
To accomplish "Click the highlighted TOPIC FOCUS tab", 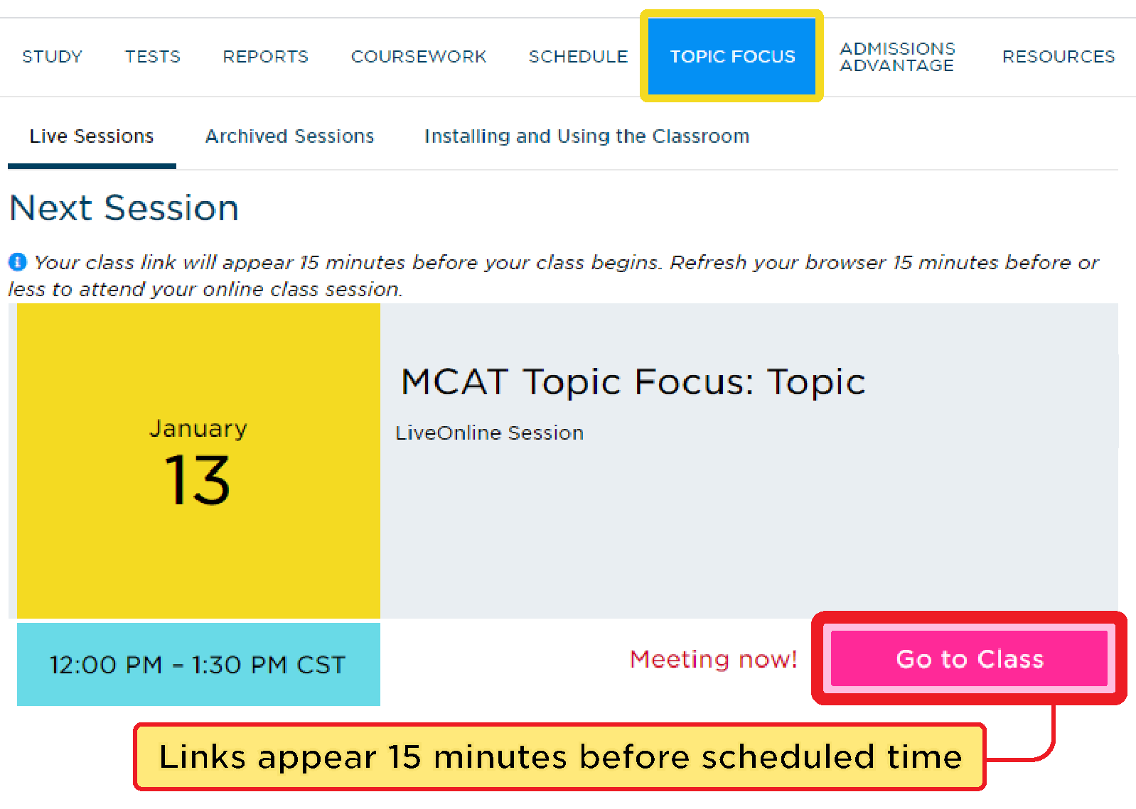I will coord(732,56).
